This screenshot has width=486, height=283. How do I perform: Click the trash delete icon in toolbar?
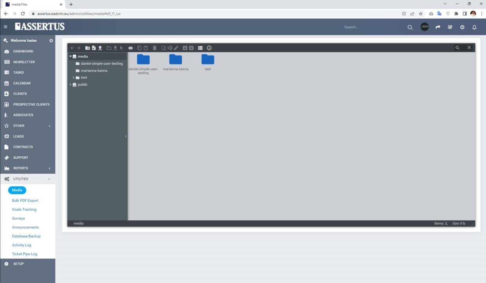[155, 48]
